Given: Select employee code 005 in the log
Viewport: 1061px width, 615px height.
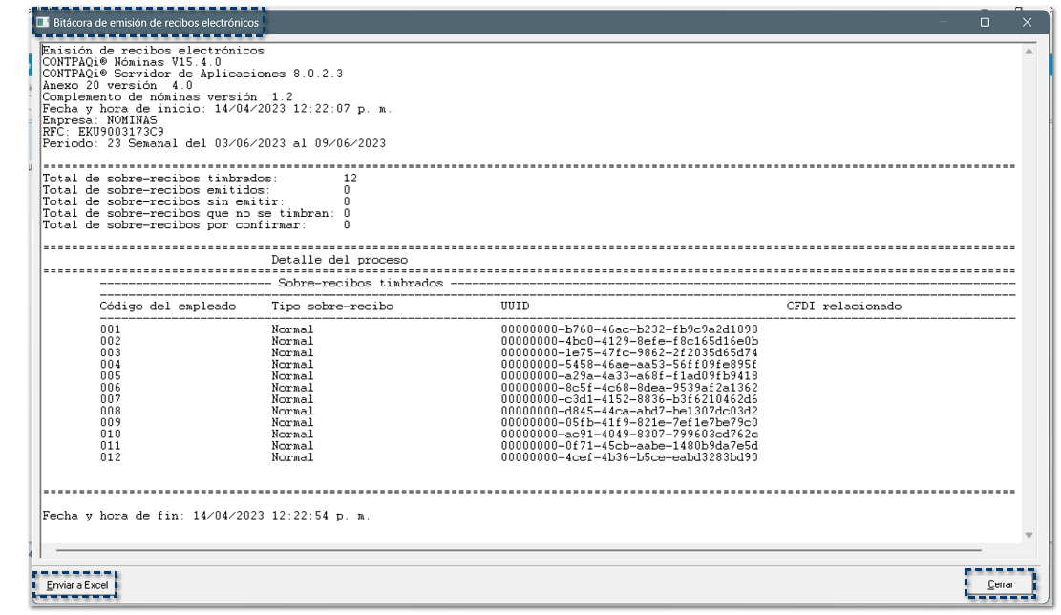Looking at the screenshot, I should 111,376.
